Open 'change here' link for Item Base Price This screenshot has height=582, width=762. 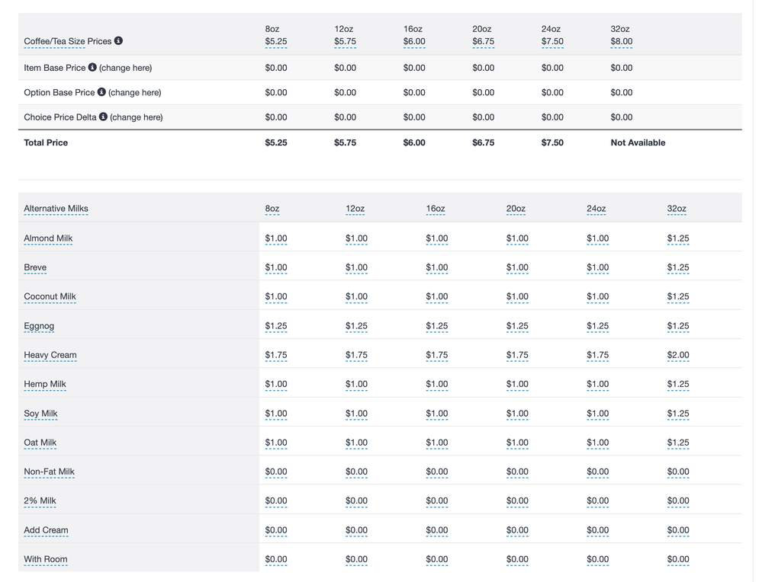125,68
